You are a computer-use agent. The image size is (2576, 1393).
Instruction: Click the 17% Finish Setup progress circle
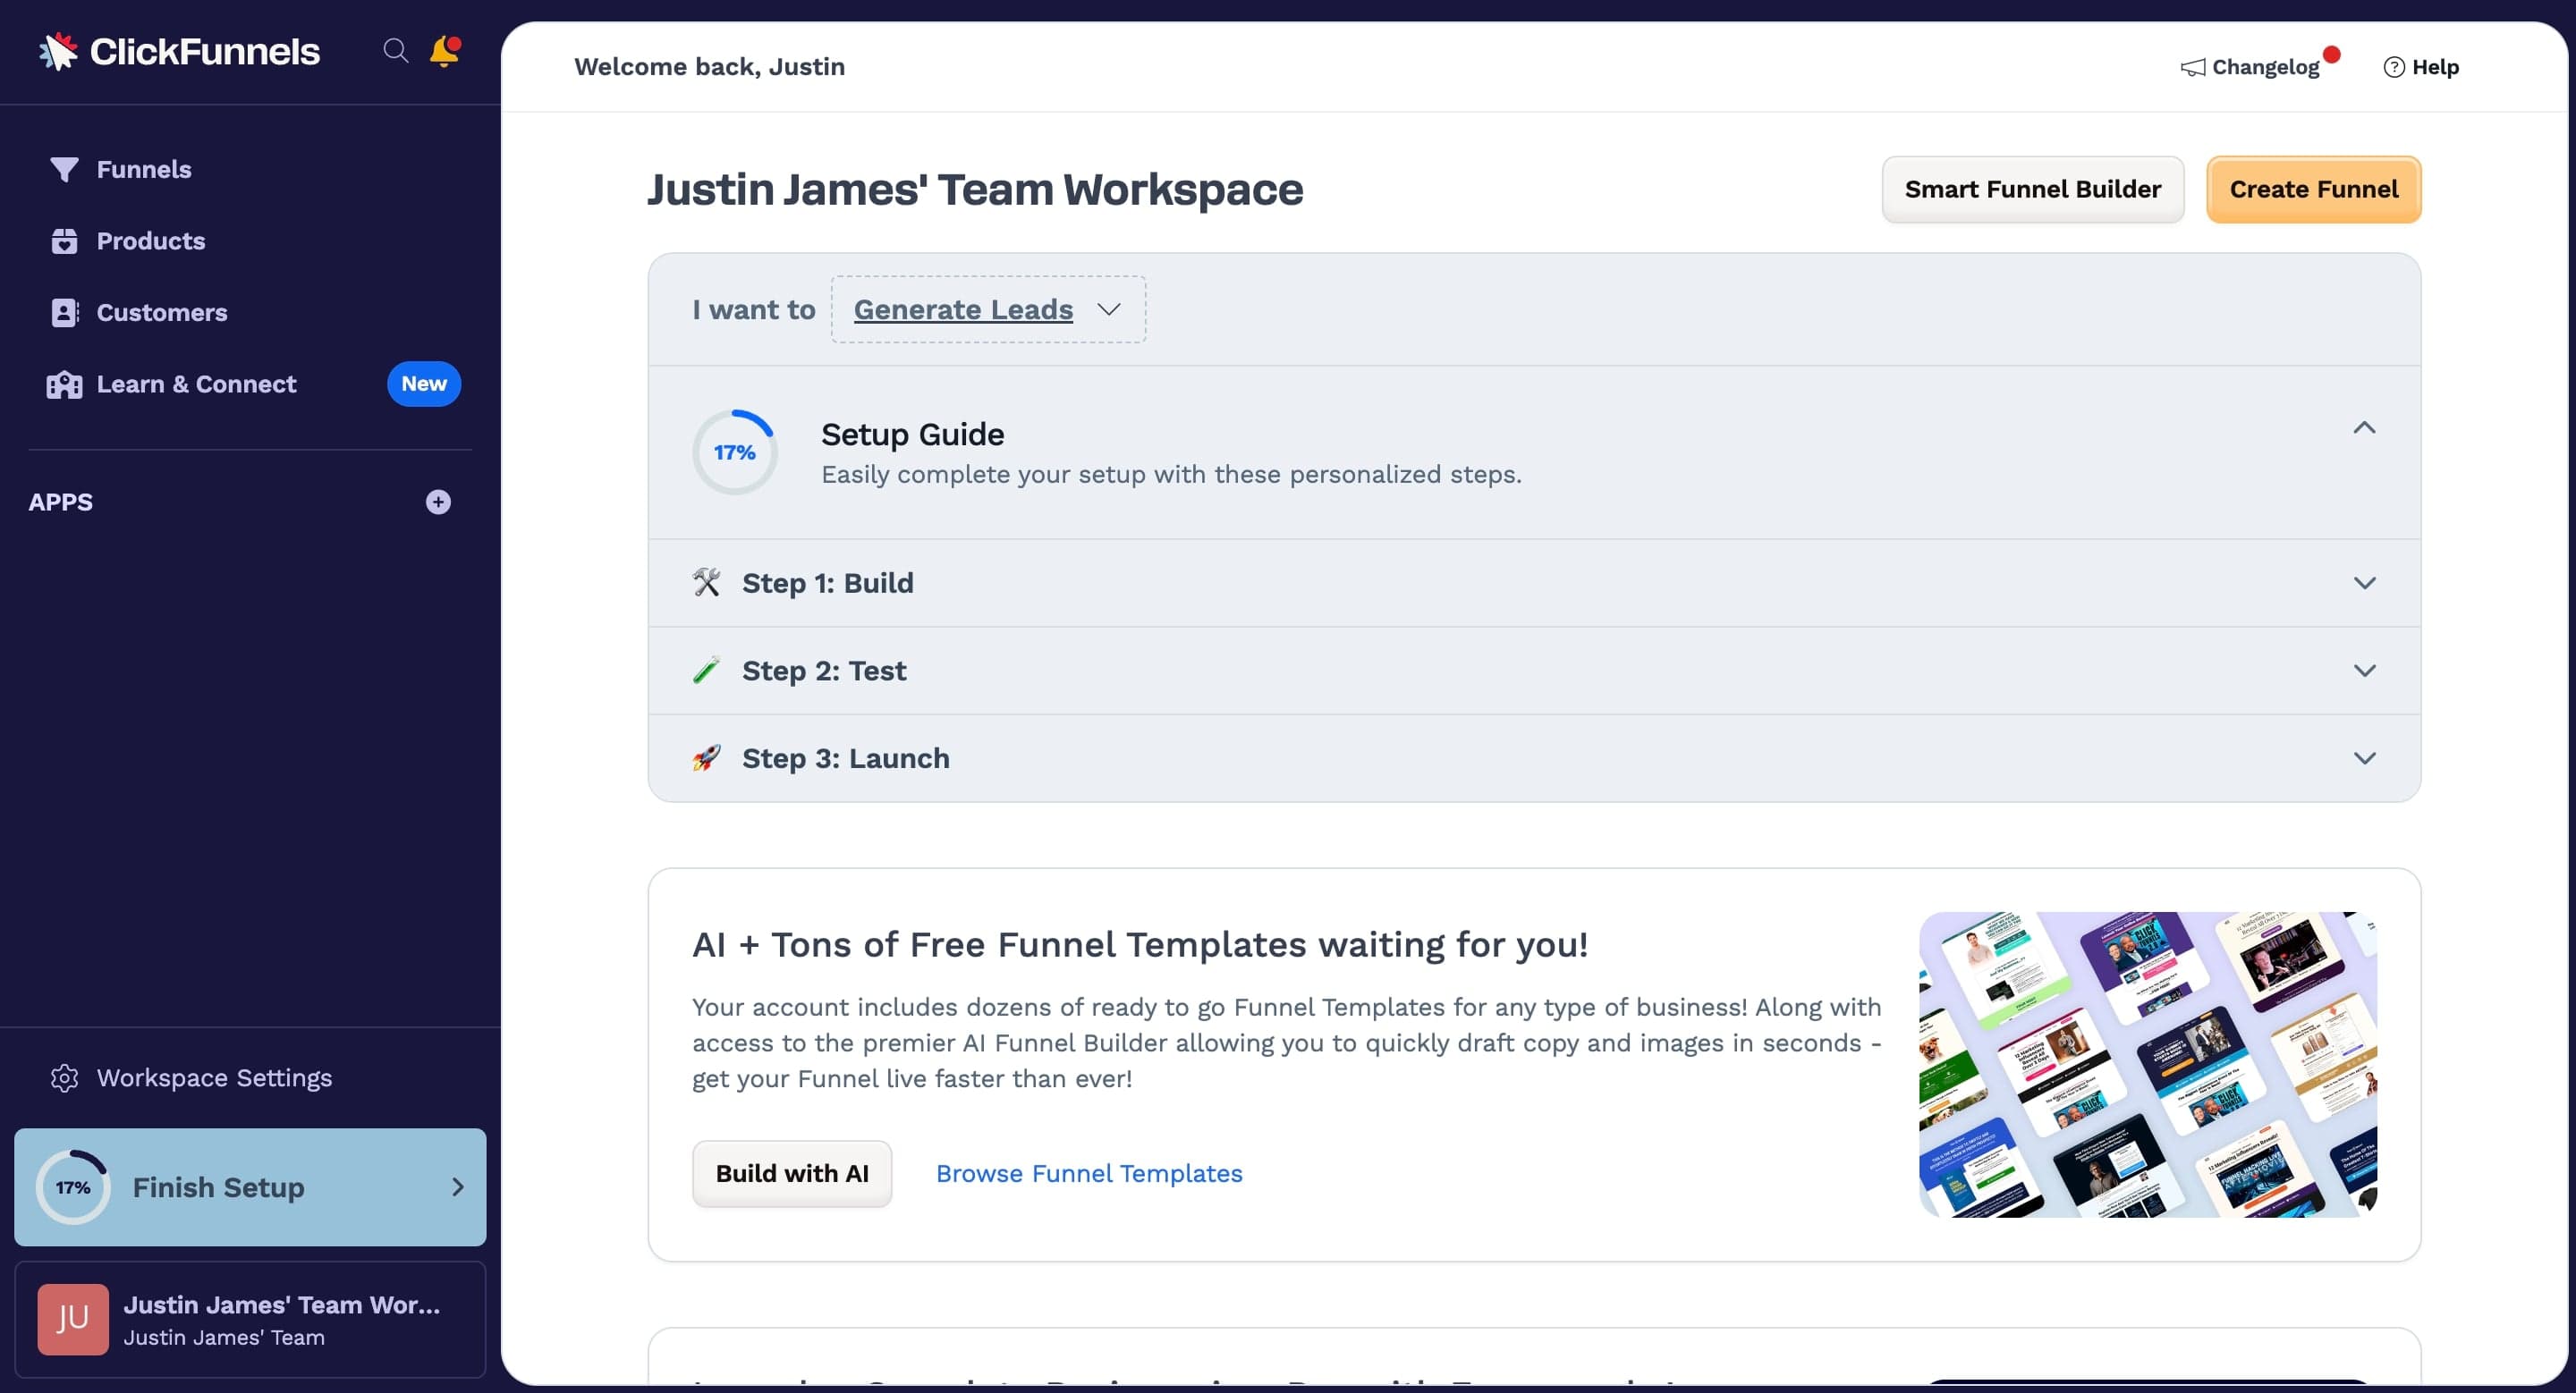(x=73, y=1187)
